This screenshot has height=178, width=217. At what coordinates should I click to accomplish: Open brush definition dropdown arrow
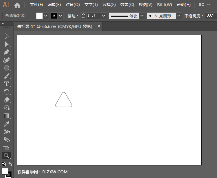click(x=179, y=16)
